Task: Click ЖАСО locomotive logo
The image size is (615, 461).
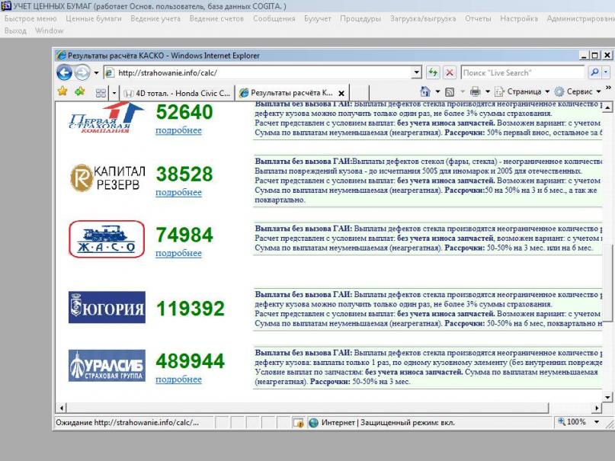Action: click(x=107, y=239)
